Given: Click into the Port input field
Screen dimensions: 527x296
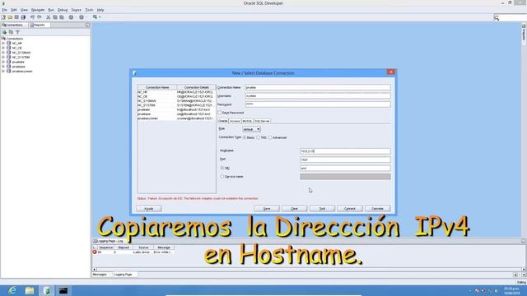Looking at the screenshot, I should 345,160.
